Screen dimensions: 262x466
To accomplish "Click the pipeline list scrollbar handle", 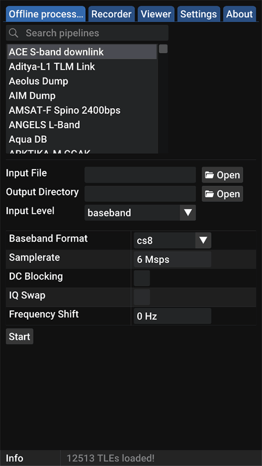I will (163, 49).
